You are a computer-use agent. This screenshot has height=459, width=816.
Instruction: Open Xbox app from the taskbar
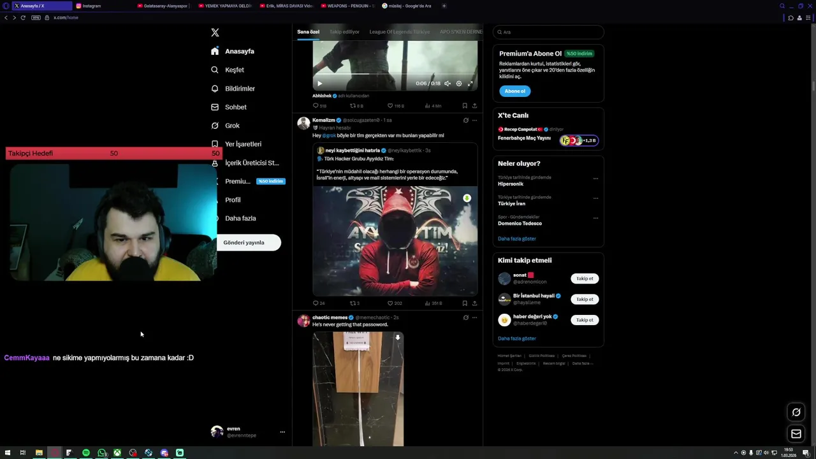pos(117,453)
